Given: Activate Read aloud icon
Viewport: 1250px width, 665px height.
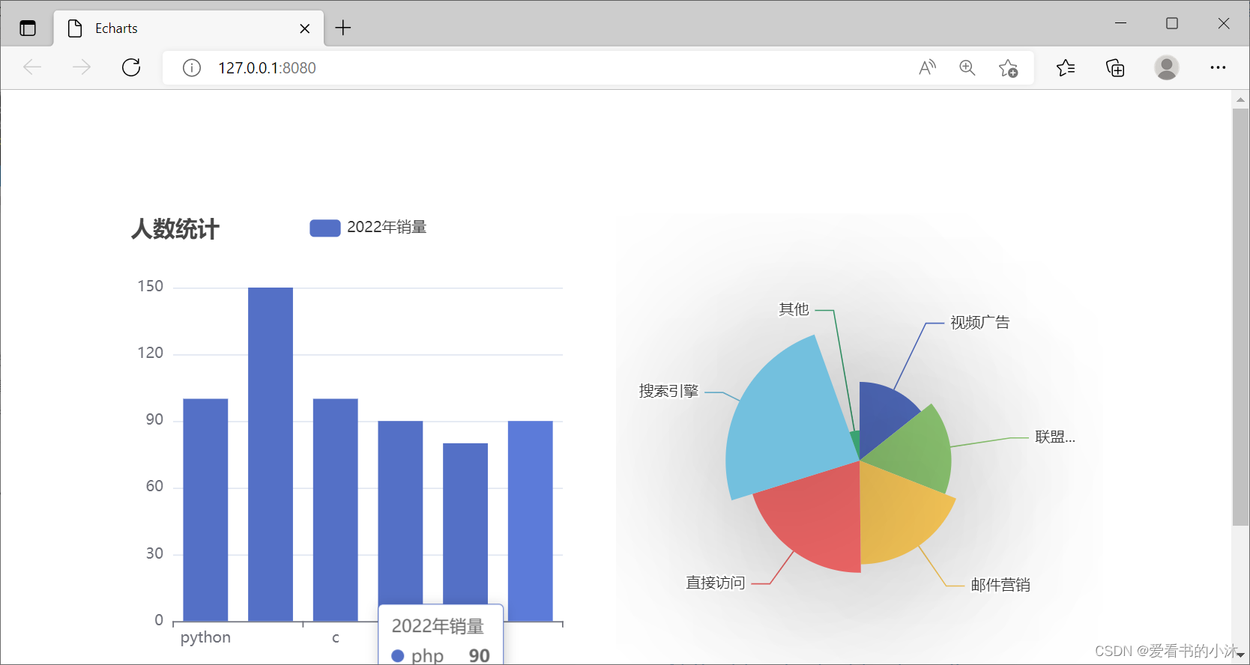Looking at the screenshot, I should tap(927, 68).
